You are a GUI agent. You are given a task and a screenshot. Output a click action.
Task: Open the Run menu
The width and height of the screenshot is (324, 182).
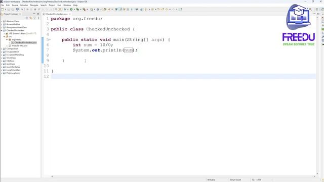pos(59,5)
